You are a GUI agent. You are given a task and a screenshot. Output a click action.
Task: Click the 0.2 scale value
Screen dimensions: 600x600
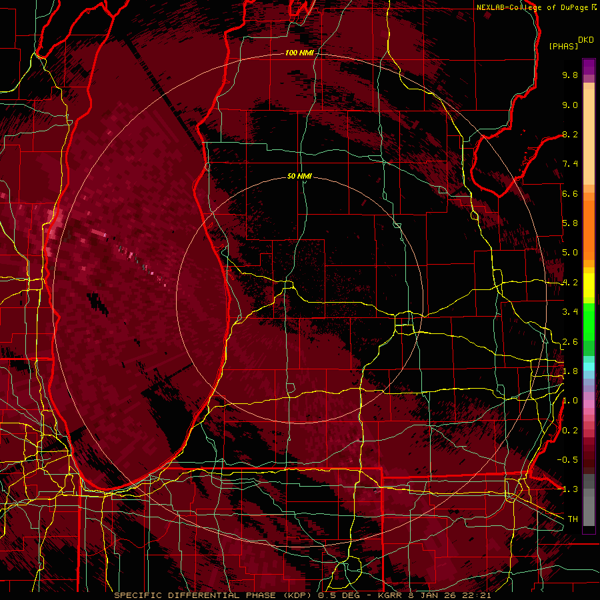[570, 431]
